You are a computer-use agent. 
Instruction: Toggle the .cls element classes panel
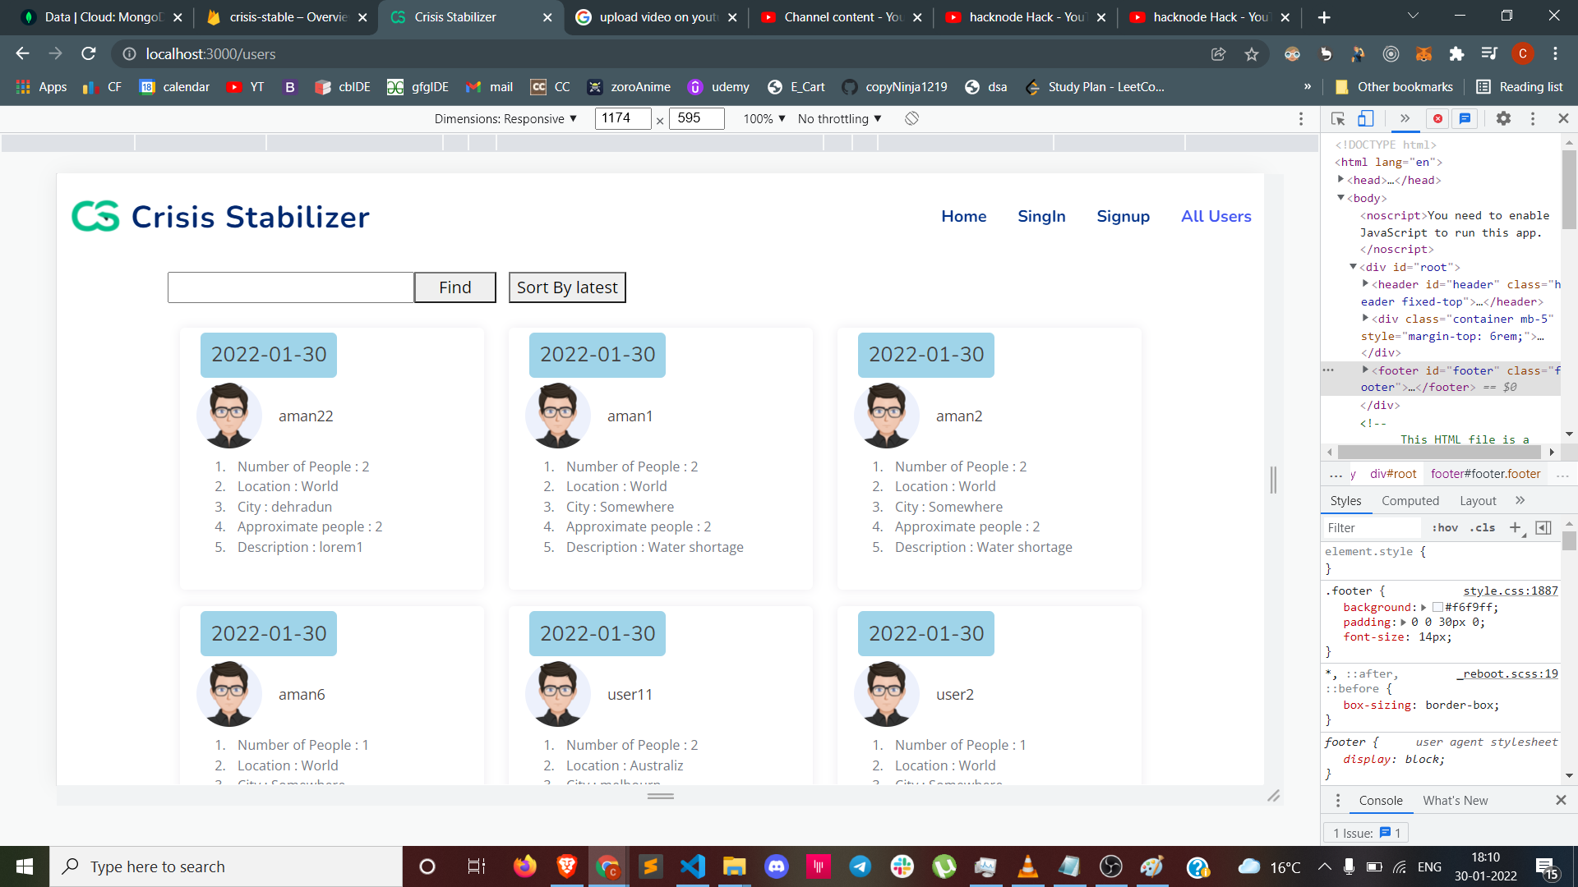[x=1483, y=527]
